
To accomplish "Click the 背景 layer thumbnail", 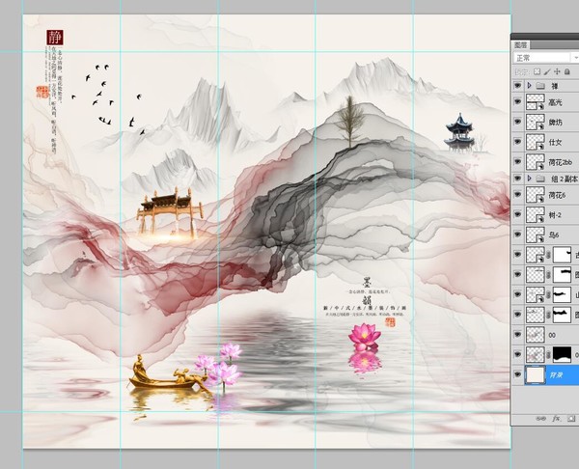I will point(535,374).
